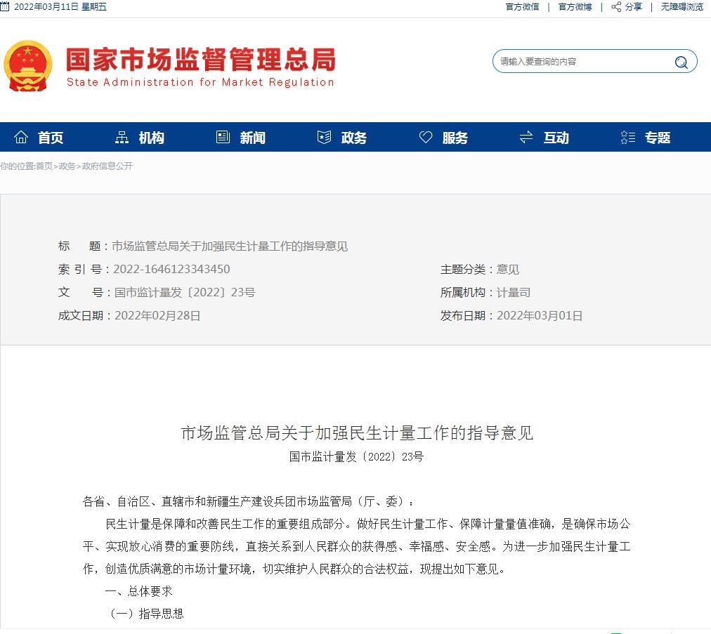This screenshot has width=711, height=634.
Task: Click the search magnifier icon
Action: pos(681,62)
